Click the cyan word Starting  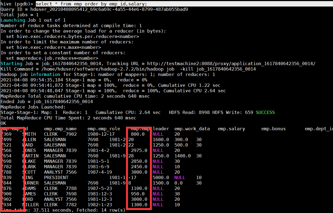[11, 63]
